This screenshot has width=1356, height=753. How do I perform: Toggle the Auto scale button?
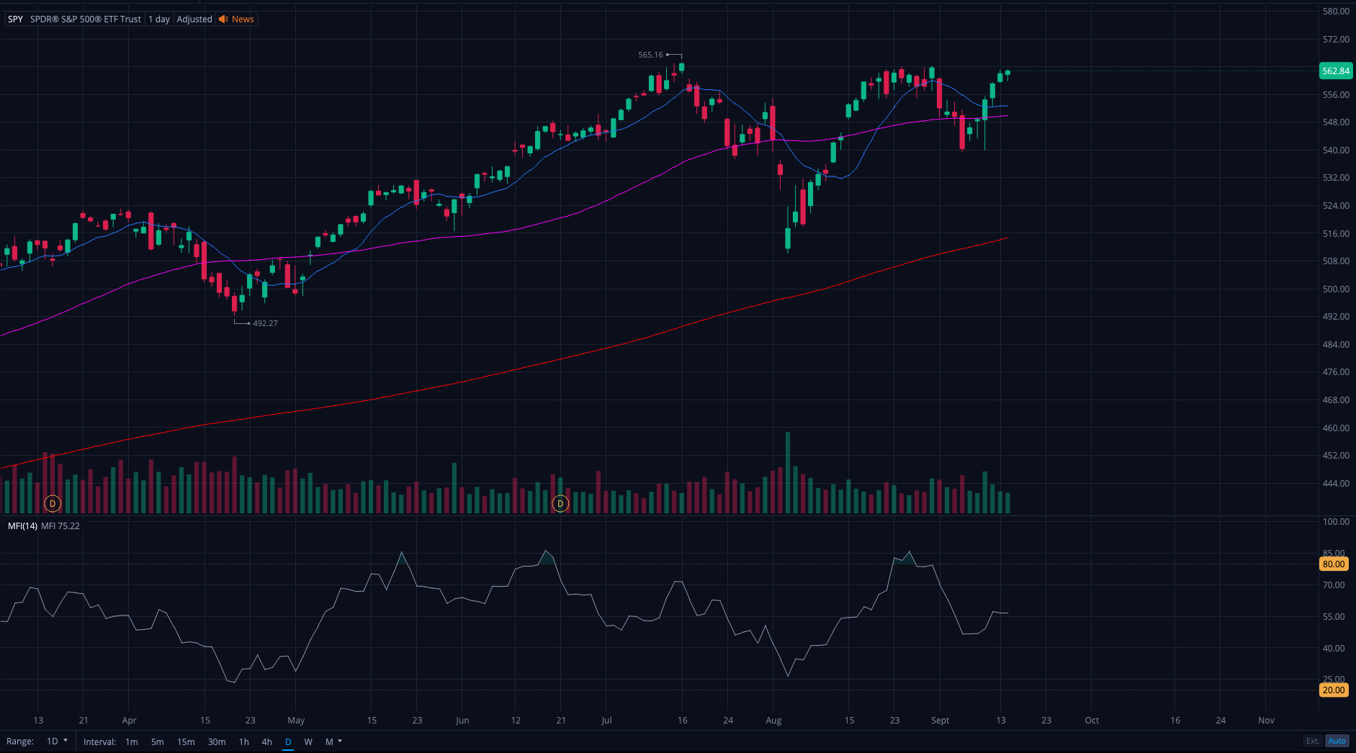[x=1337, y=741]
